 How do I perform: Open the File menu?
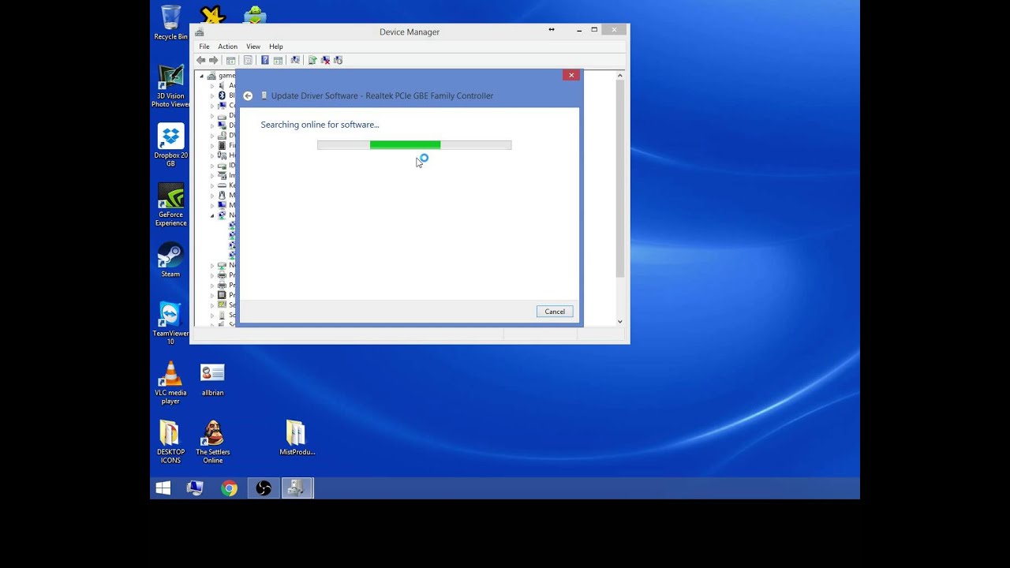(x=204, y=47)
